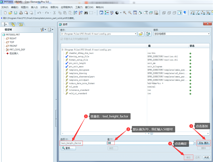Click the New file icon
This screenshot has width=213, height=162.
point(5,13)
